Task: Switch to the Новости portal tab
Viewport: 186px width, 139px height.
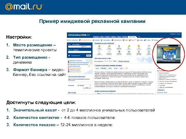Action: coord(96,37)
